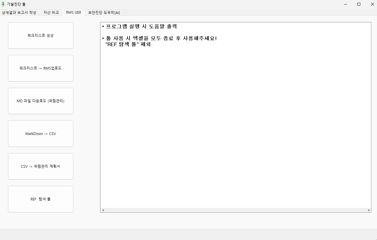Select the RMS Utill tab
The height and width of the screenshot is (240, 377).
74,12
